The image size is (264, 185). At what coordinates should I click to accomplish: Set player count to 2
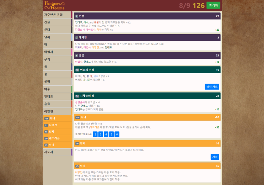click(95, 134)
